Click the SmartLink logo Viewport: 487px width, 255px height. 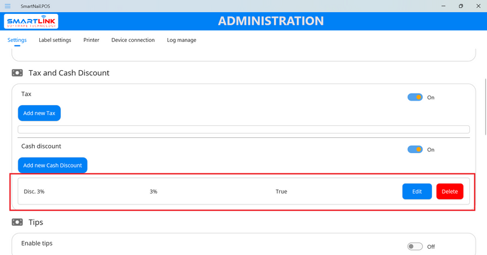(32, 22)
